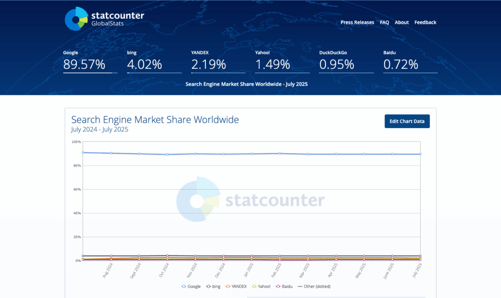Click Google's data point at July 2025
Screen dimensions: 501x298
(420, 154)
